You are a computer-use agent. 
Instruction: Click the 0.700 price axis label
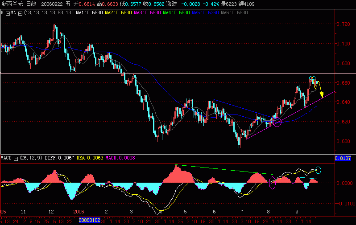coord(343,44)
